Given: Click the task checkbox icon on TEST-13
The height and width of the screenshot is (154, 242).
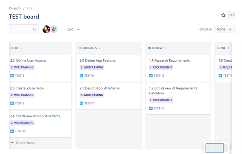Looking at the screenshot, I should tap(151, 108).
